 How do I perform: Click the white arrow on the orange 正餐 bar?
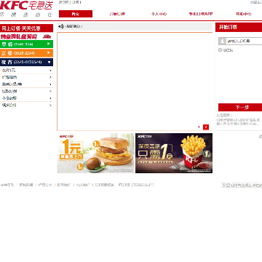point(49,52)
